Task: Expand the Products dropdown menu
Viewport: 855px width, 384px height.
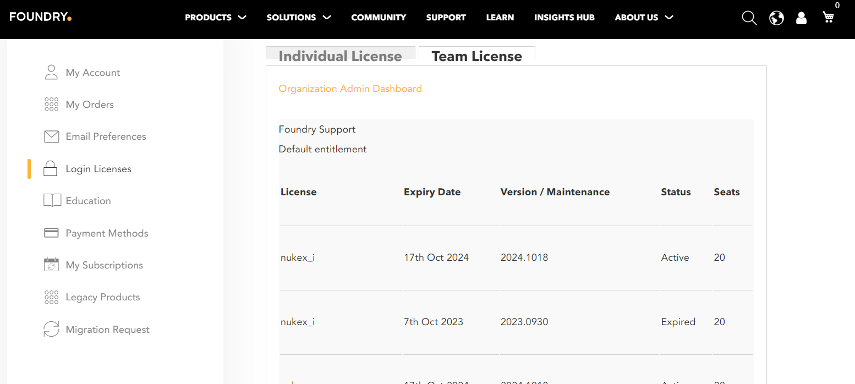Action: [x=215, y=18]
